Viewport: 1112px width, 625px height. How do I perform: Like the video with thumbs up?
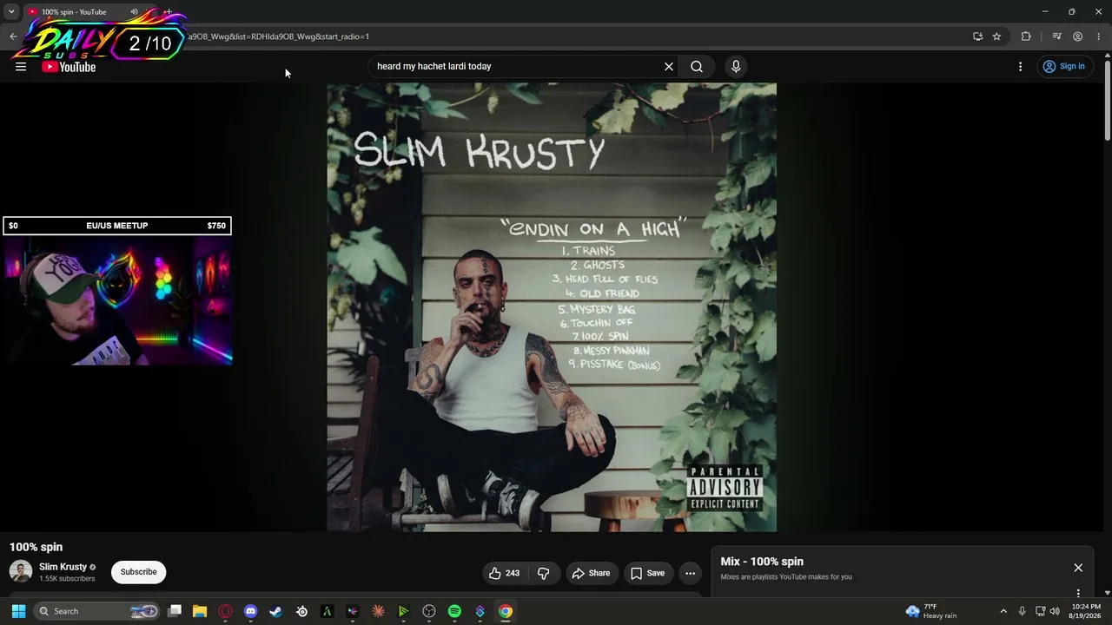click(504, 573)
